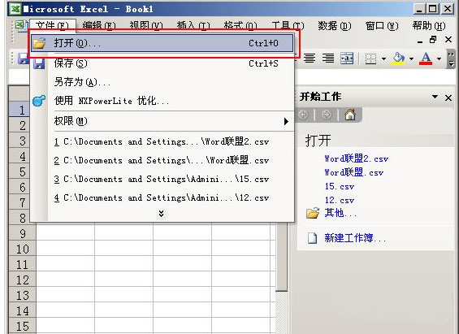Open the 工具(T) menu
This screenshot has height=334, width=459.
tap(288, 26)
